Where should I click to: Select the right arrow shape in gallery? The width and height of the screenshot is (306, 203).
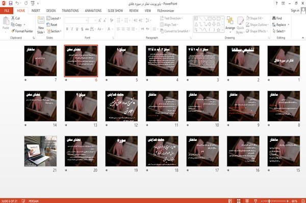point(210,24)
